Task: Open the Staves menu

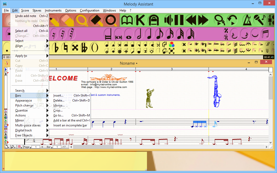Action: point(37,10)
